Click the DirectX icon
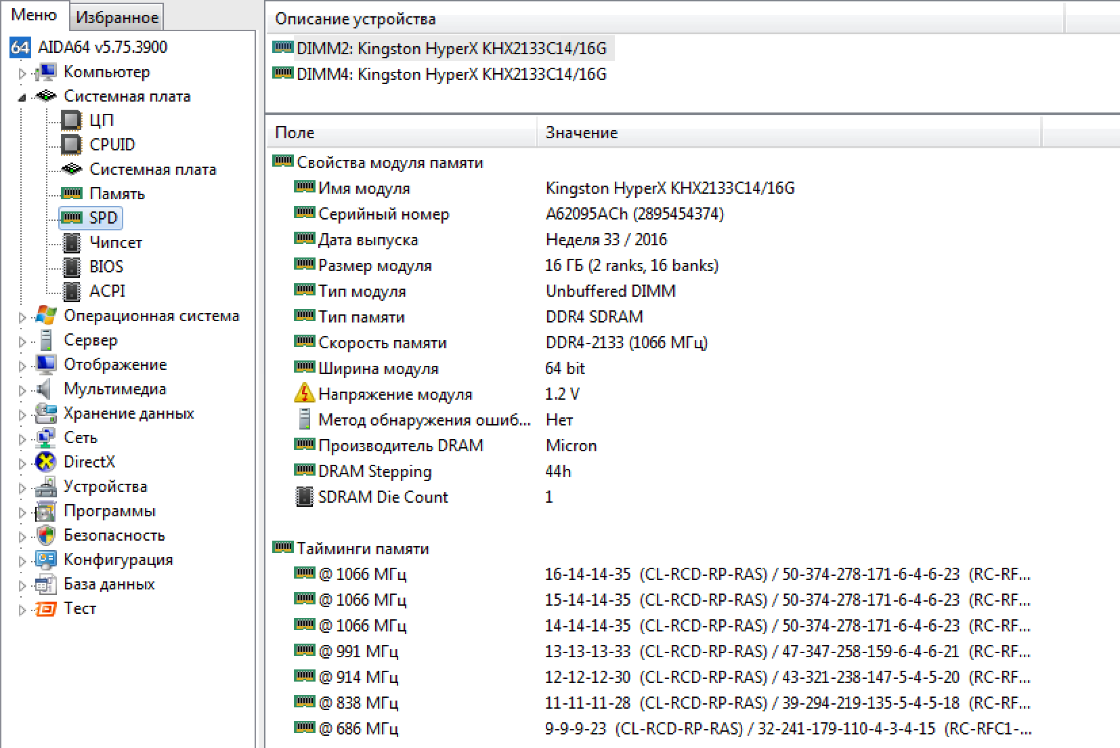This screenshot has width=1120, height=748. pyautogui.click(x=45, y=462)
